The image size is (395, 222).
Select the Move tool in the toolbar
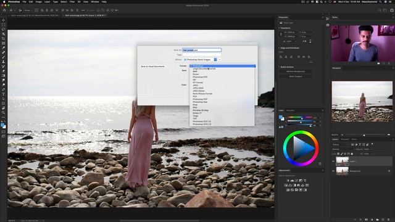tap(3, 20)
